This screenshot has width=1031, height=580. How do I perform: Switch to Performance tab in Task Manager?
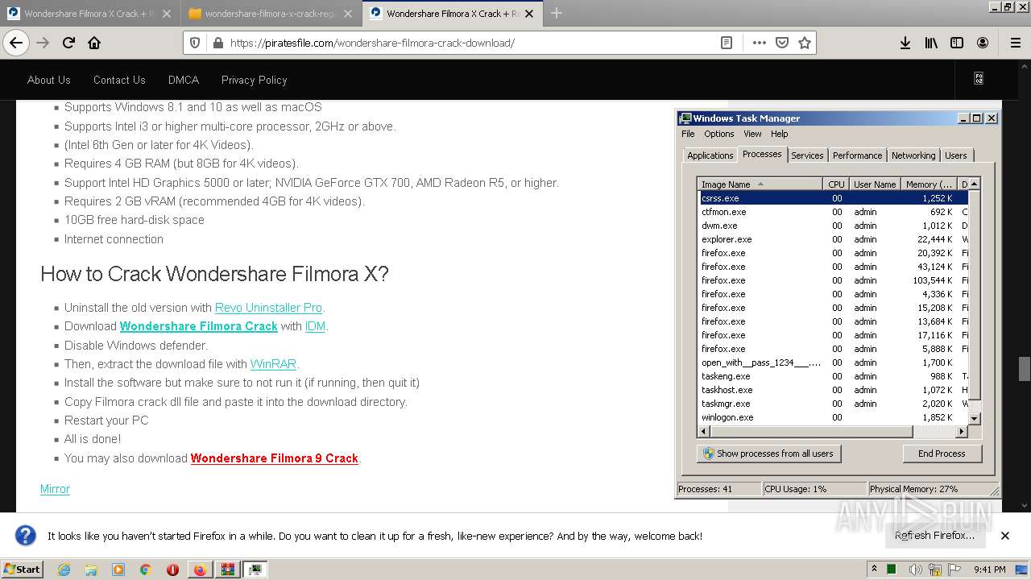click(x=857, y=155)
